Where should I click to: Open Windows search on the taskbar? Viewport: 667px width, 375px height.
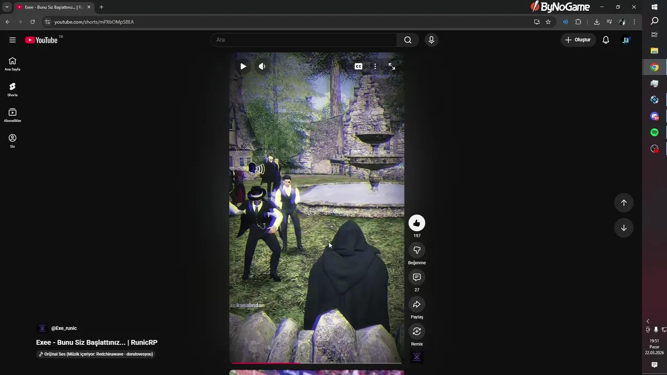(654, 21)
